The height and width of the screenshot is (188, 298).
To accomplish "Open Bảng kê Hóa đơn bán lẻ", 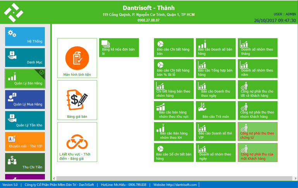I will (119, 48).
